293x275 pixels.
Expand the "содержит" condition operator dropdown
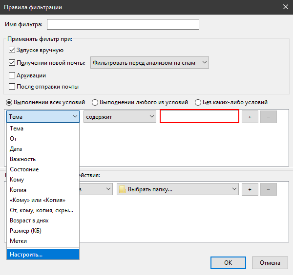pyautogui.click(x=120, y=117)
